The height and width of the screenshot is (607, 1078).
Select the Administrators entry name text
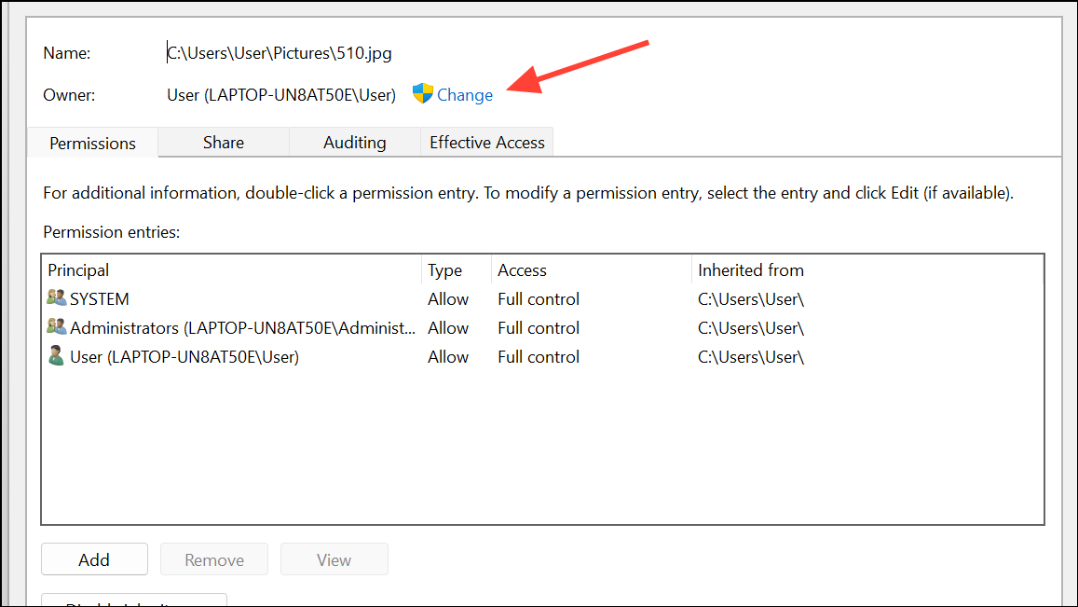[242, 328]
